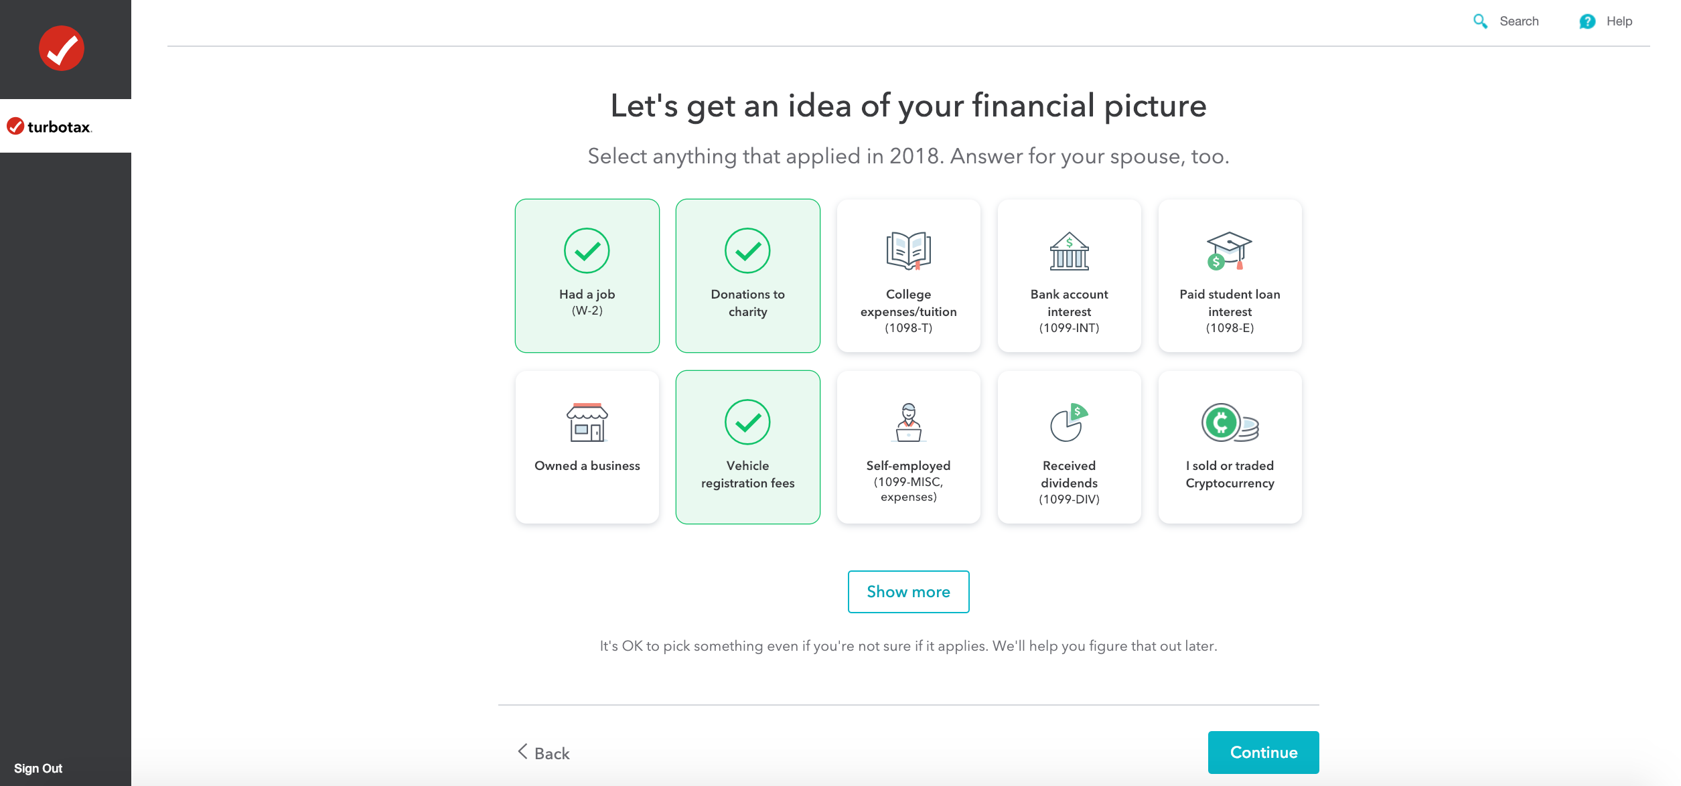Click the search magnifier icon
The height and width of the screenshot is (786, 1681).
coord(1480,21)
